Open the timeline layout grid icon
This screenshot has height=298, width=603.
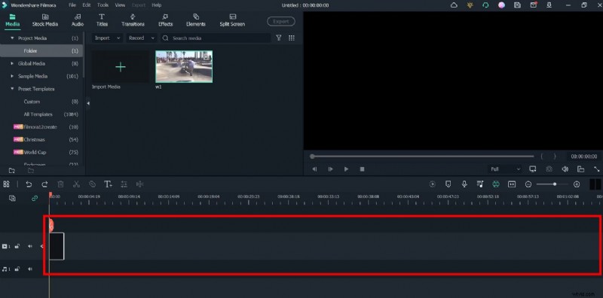coord(6,184)
